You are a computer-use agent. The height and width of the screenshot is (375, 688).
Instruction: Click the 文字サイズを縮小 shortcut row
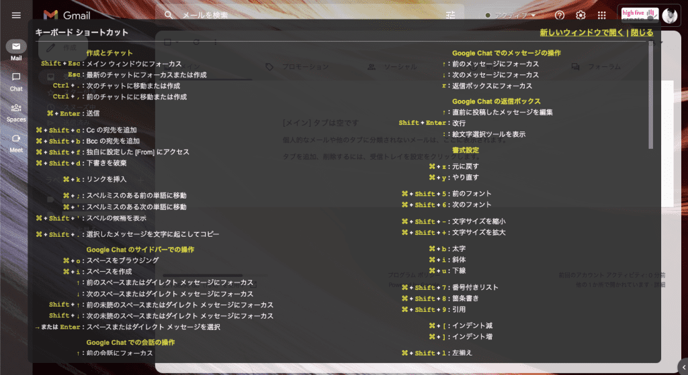tap(454, 221)
